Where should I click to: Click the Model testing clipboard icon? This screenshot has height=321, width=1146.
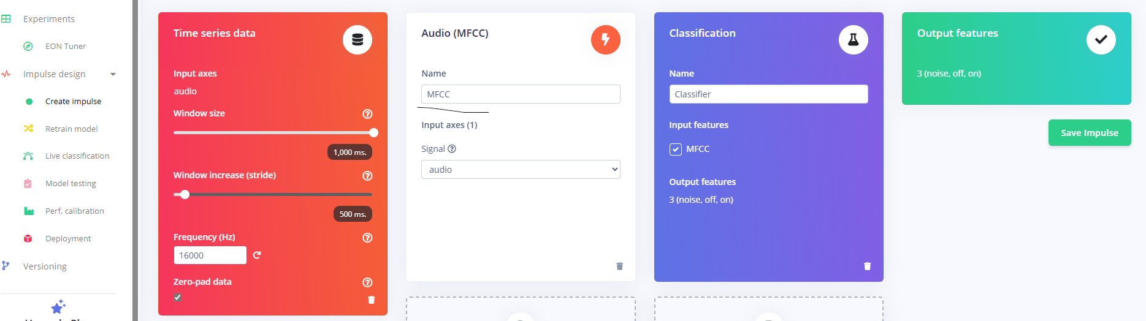28,184
